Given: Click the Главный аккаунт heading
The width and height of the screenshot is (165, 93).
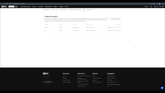Looking at the screenshot, I should (x=51, y=17).
